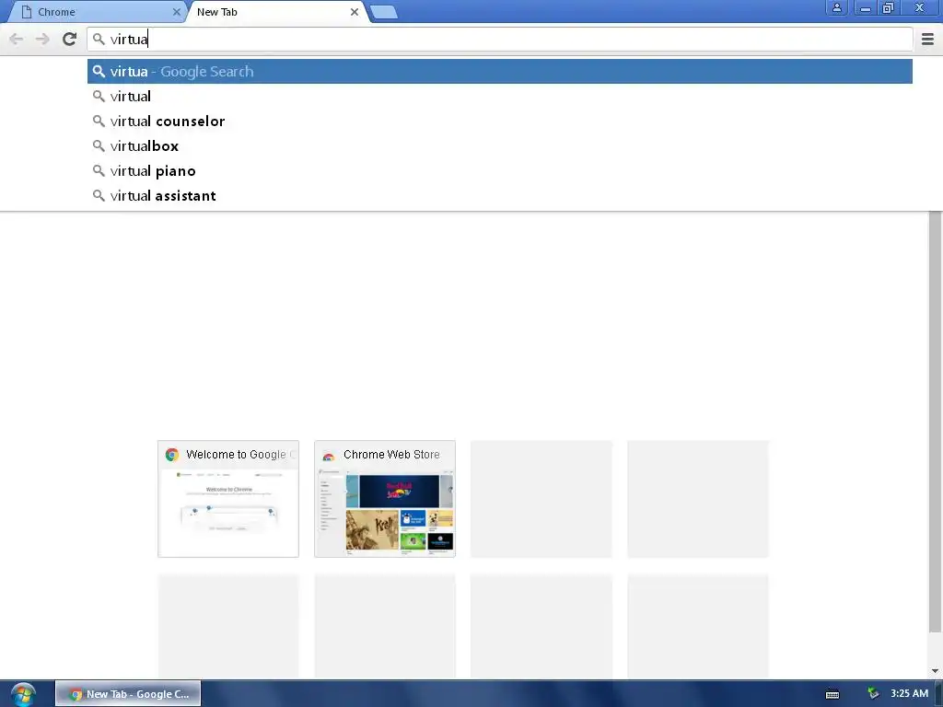The width and height of the screenshot is (943, 707).
Task: Click the forward navigation arrow
Action: pos(42,39)
